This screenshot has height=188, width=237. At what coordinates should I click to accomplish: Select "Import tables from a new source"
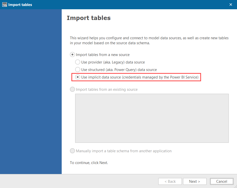[x=72, y=54]
